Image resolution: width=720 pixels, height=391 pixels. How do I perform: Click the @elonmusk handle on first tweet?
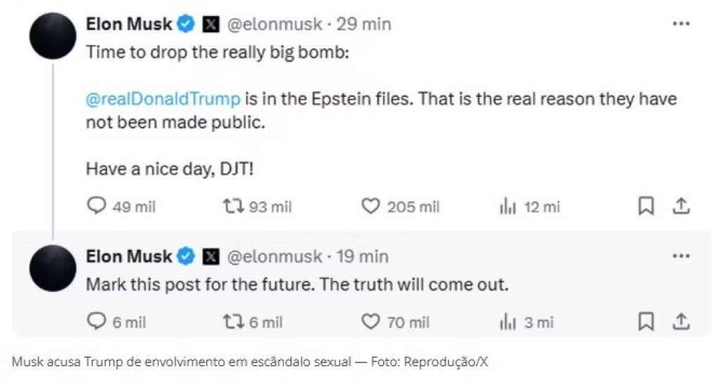[275, 24]
